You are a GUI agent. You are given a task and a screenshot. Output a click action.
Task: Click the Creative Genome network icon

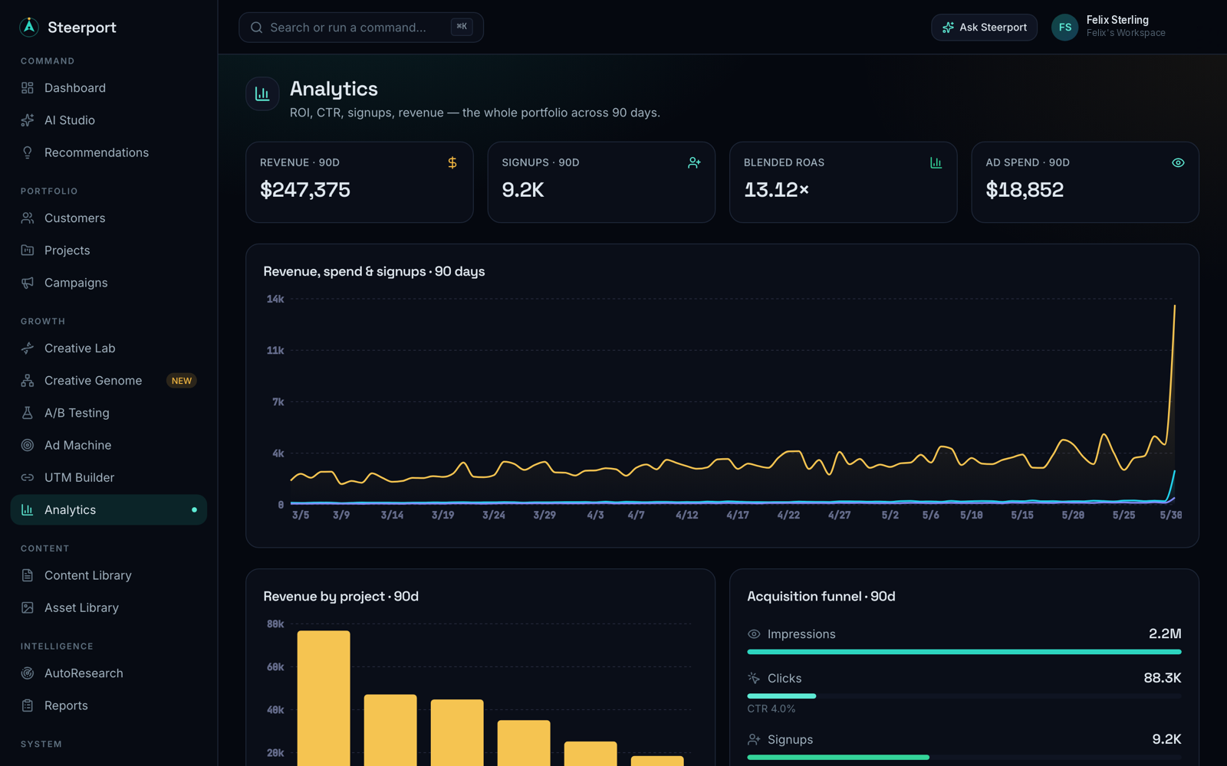pyautogui.click(x=28, y=381)
